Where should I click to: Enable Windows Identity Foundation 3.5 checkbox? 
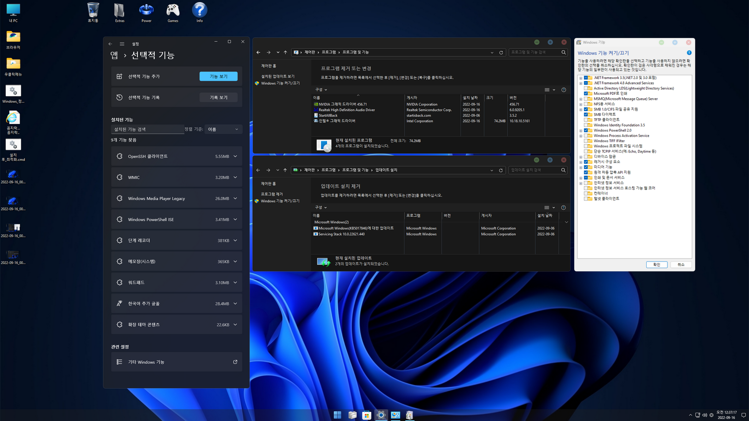click(586, 125)
